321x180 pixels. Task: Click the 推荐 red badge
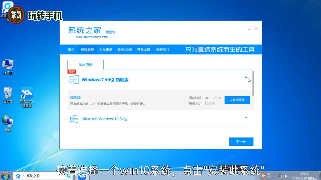point(72,71)
